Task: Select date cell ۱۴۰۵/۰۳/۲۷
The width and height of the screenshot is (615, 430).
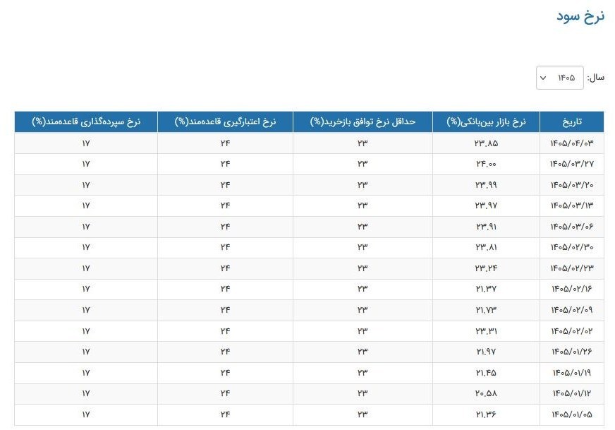Action: [571, 164]
